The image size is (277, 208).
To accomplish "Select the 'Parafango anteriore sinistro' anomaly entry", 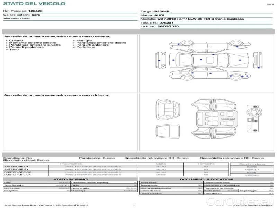I will coord(35,45).
